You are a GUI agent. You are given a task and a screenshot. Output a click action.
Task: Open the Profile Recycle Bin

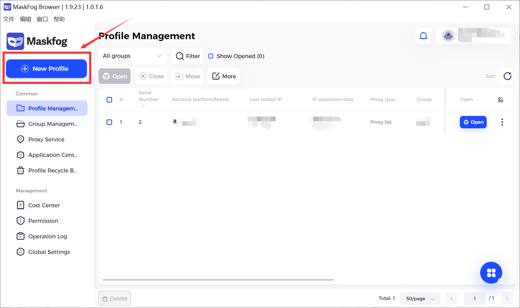(47, 170)
